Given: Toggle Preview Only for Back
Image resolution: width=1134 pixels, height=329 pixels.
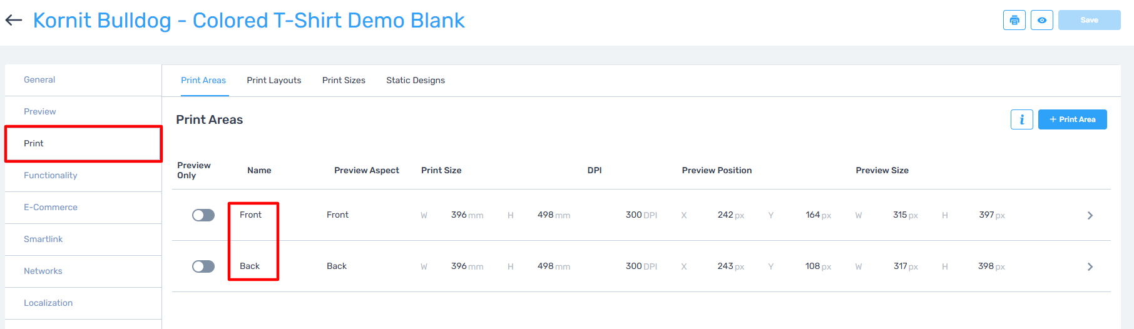Looking at the screenshot, I should pos(203,266).
